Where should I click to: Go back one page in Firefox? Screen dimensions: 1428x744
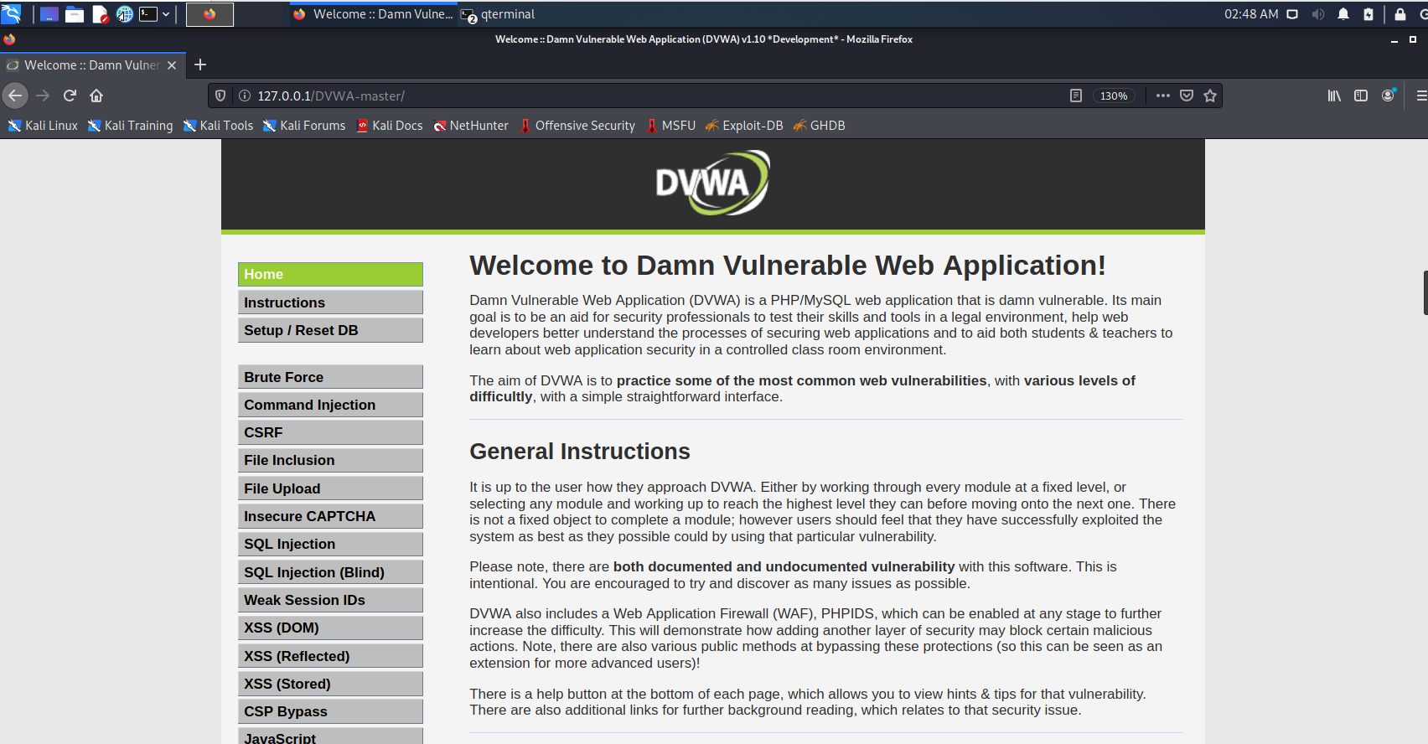pos(15,96)
